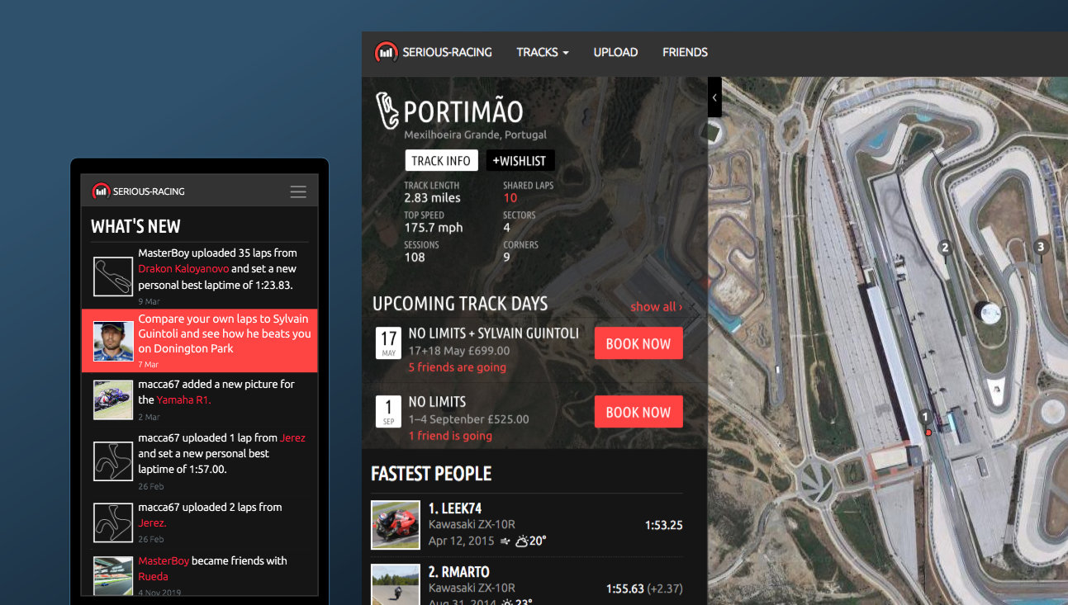Collapse the side panel with arrow
Image resolution: width=1068 pixels, height=605 pixels.
(x=714, y=97)
